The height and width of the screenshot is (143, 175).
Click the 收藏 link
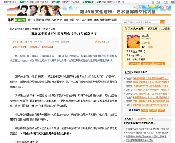tap(102, 42)
